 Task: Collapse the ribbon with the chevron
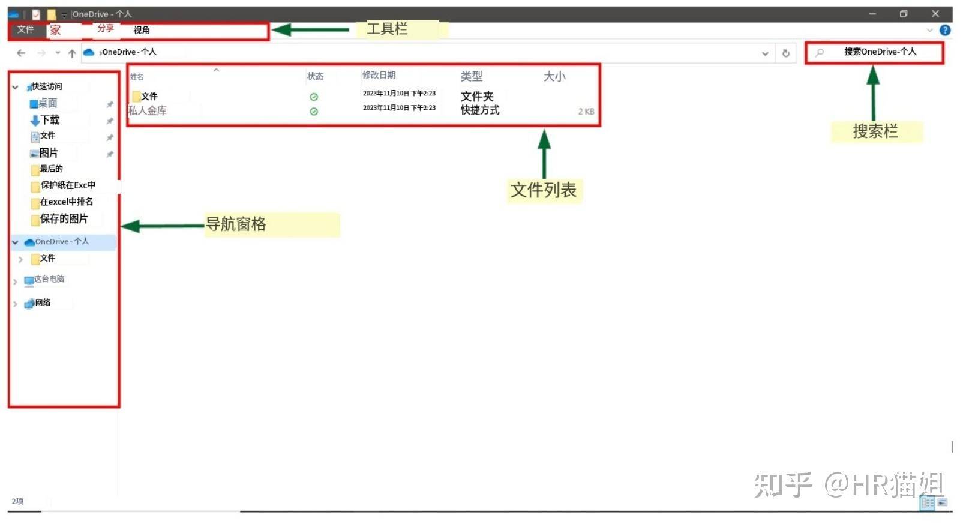[930, 30]
